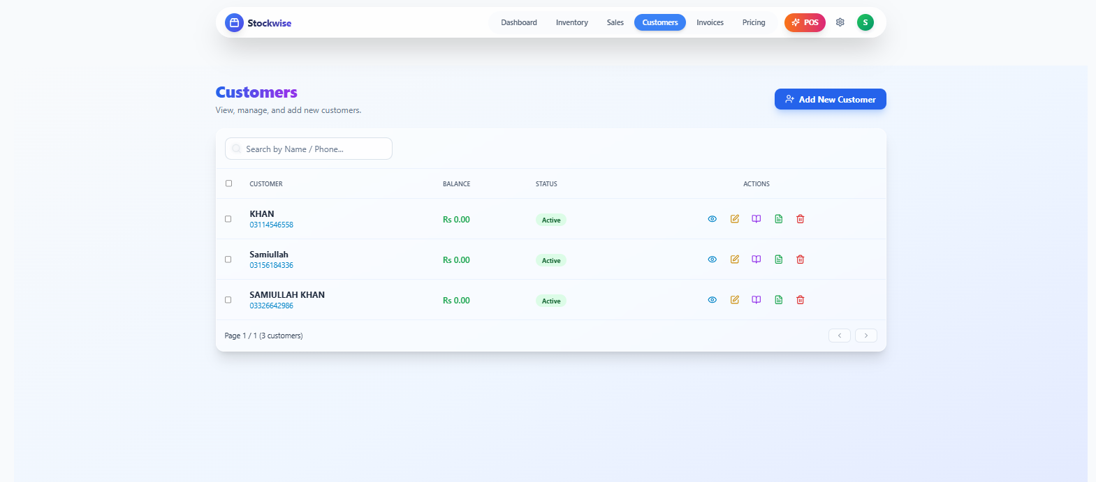Go to the next page with the right chevron
The width and height of the screenshot is (1096, 482).
[x=865, y=336]
